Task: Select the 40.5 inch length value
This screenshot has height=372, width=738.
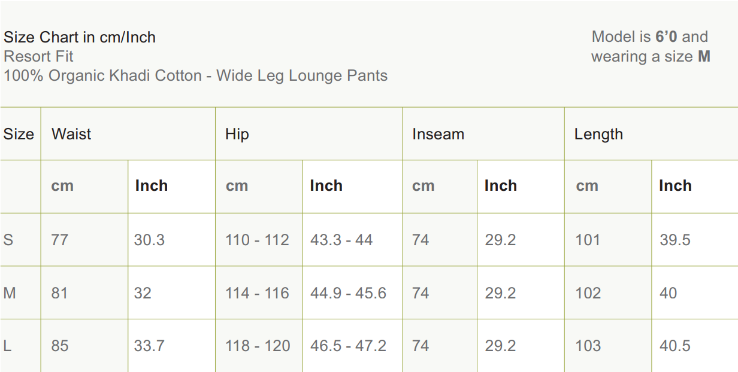Action: click(675, 346)
